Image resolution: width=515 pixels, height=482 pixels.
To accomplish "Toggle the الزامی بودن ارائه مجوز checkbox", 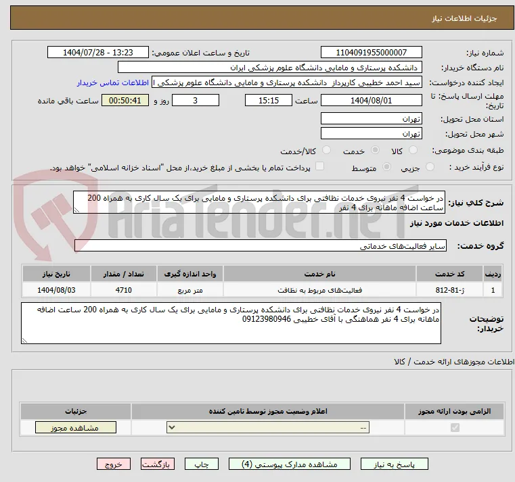I will pyautogui.click(x=455, y=427).
